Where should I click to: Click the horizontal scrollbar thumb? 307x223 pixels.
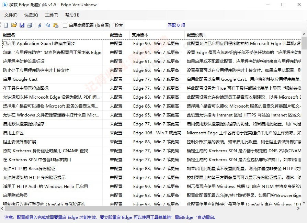88,209
